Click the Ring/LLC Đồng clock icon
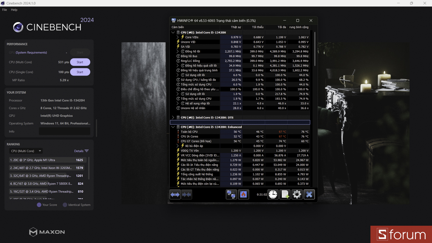432x243 pixels. point(178,61)
